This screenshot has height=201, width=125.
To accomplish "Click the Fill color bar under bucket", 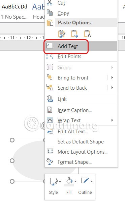I will pyautogui.click(x=69, y=185).
